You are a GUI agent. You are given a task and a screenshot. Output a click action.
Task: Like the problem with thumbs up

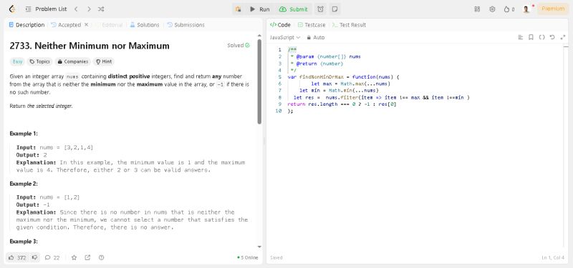[17, 257]
